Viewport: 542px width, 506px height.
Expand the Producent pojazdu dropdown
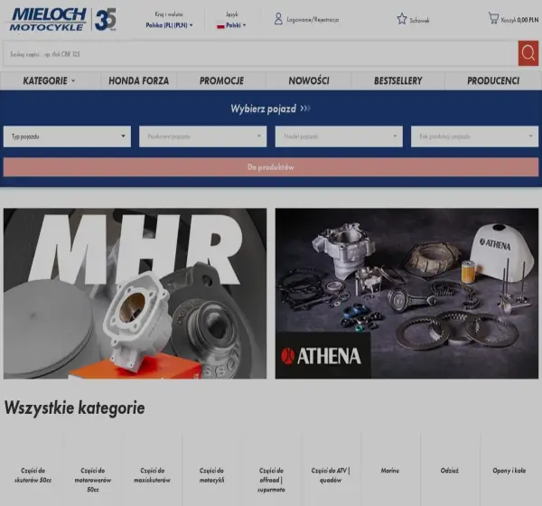203,136
